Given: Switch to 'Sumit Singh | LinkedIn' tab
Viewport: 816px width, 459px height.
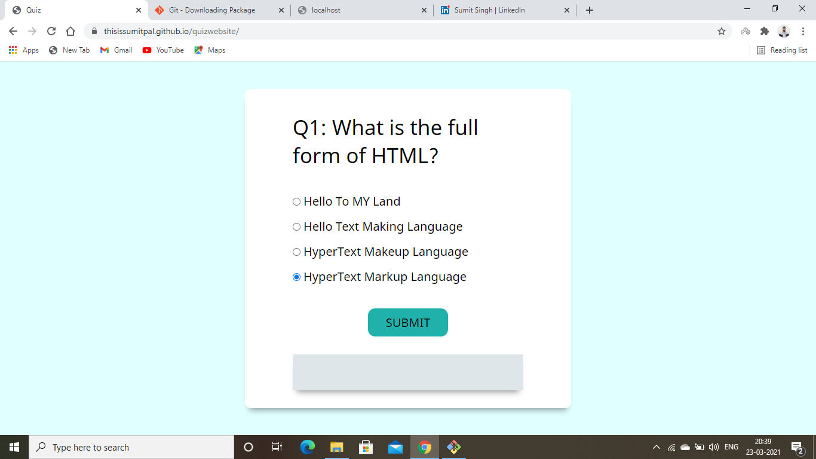Looking at the screenshot, I should (505, 10).
